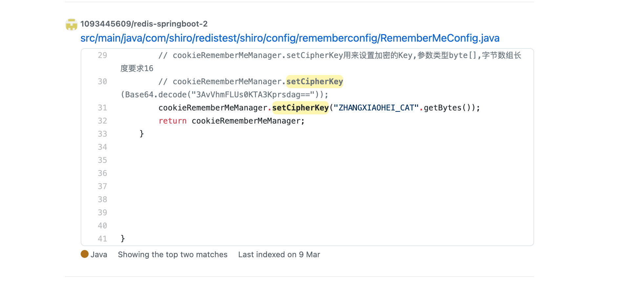Click the repository owner avatar icon

[x=71, y=25]
